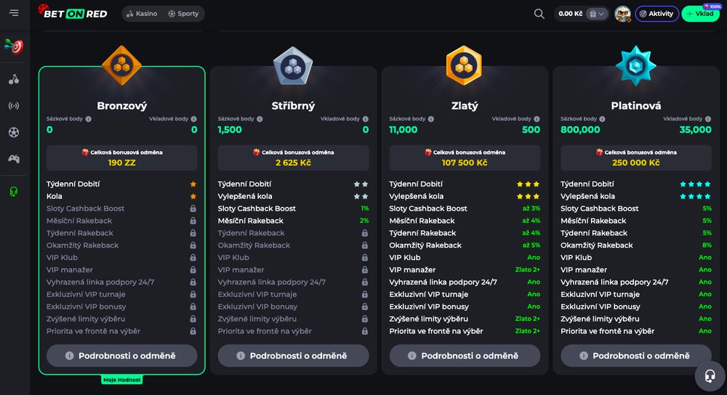Click the search magnifier icon
This screenshot has width=727, height=395.
539,14
